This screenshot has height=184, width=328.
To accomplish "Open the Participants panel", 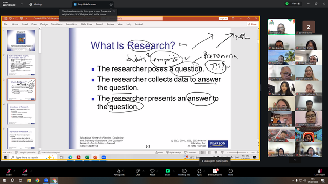I will point(119,172).
